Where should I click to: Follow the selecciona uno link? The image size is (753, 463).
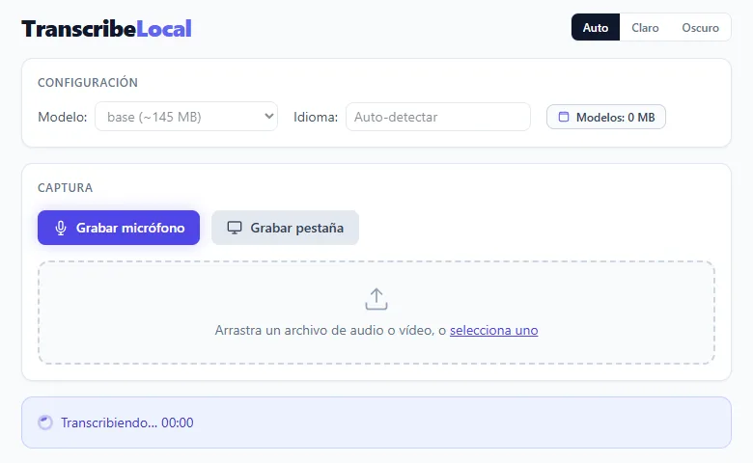click(493, 330)
